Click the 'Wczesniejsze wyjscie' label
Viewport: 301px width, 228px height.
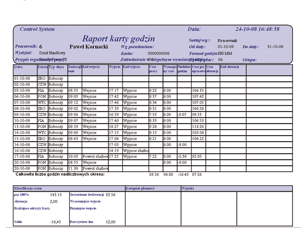coord(85,201)
